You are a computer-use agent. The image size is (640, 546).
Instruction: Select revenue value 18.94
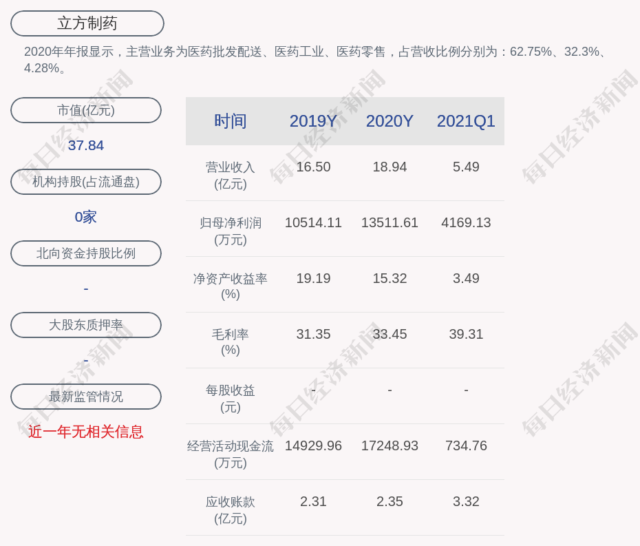click(390, 167)
